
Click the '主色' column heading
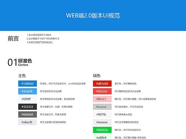point(22,76)
